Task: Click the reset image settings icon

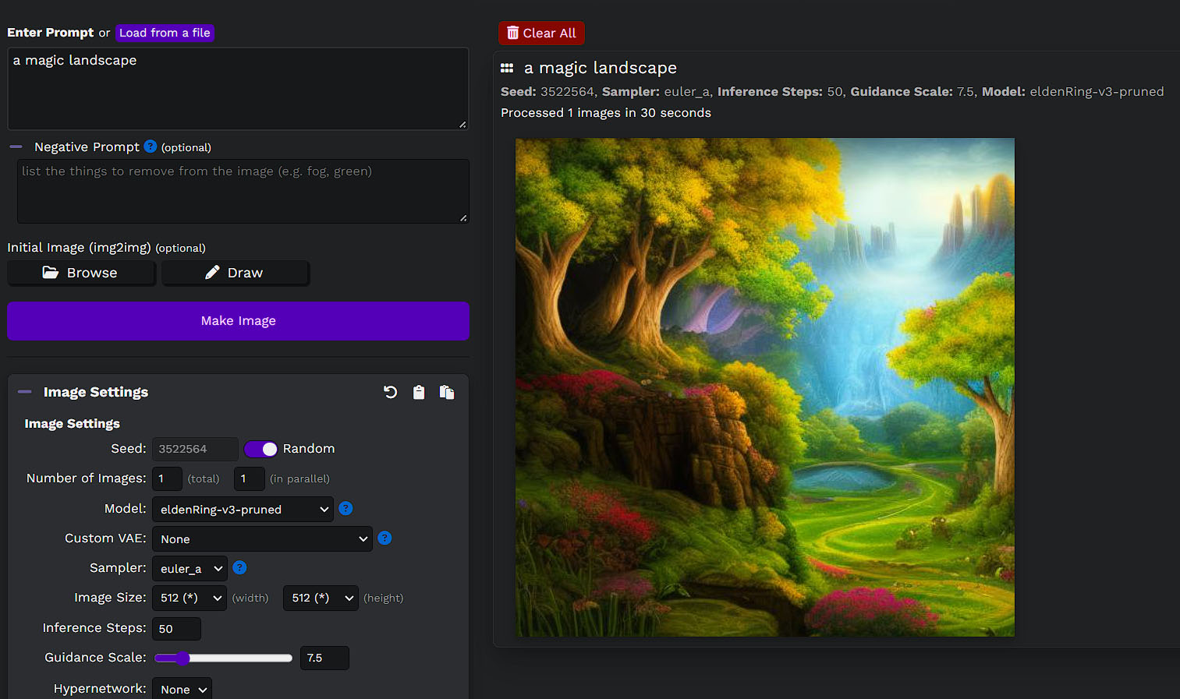Action: pyautogui.click(x=391, y=392)
